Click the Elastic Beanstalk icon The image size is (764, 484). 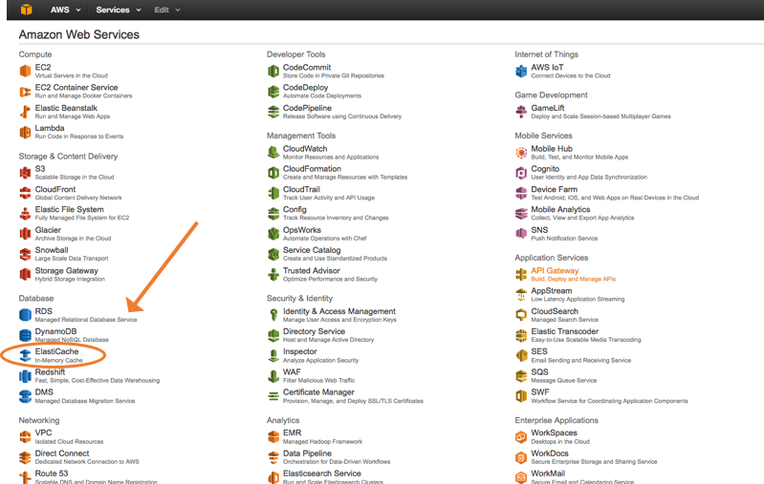coord(25,112)
